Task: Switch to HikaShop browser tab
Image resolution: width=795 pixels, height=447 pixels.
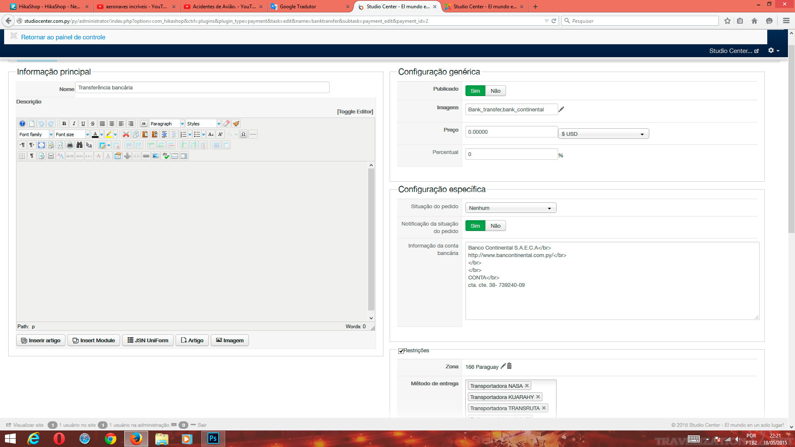Action: 49,7
